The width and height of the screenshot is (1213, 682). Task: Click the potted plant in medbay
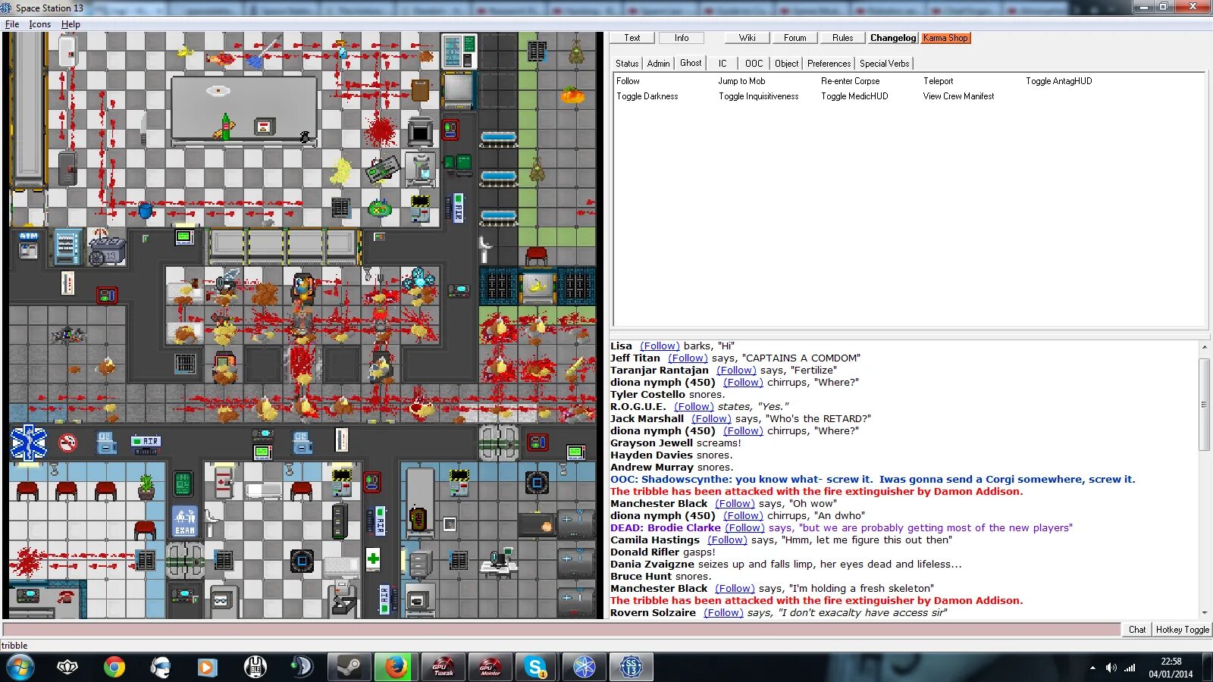click(x=146, y=486)
